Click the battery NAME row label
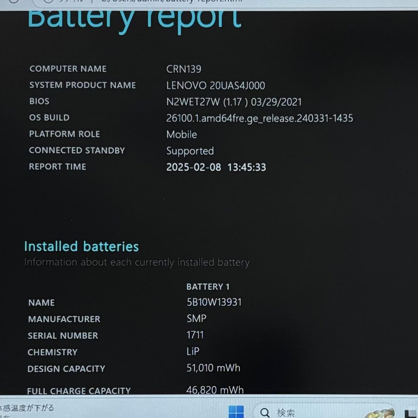This screenshot has height=418, width=418. pos(41,303)
